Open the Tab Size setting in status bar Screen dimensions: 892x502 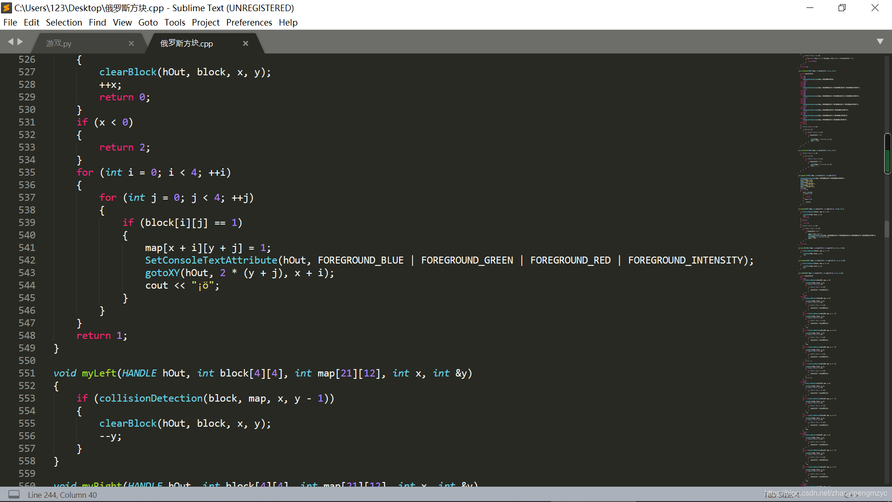[782, 495]
